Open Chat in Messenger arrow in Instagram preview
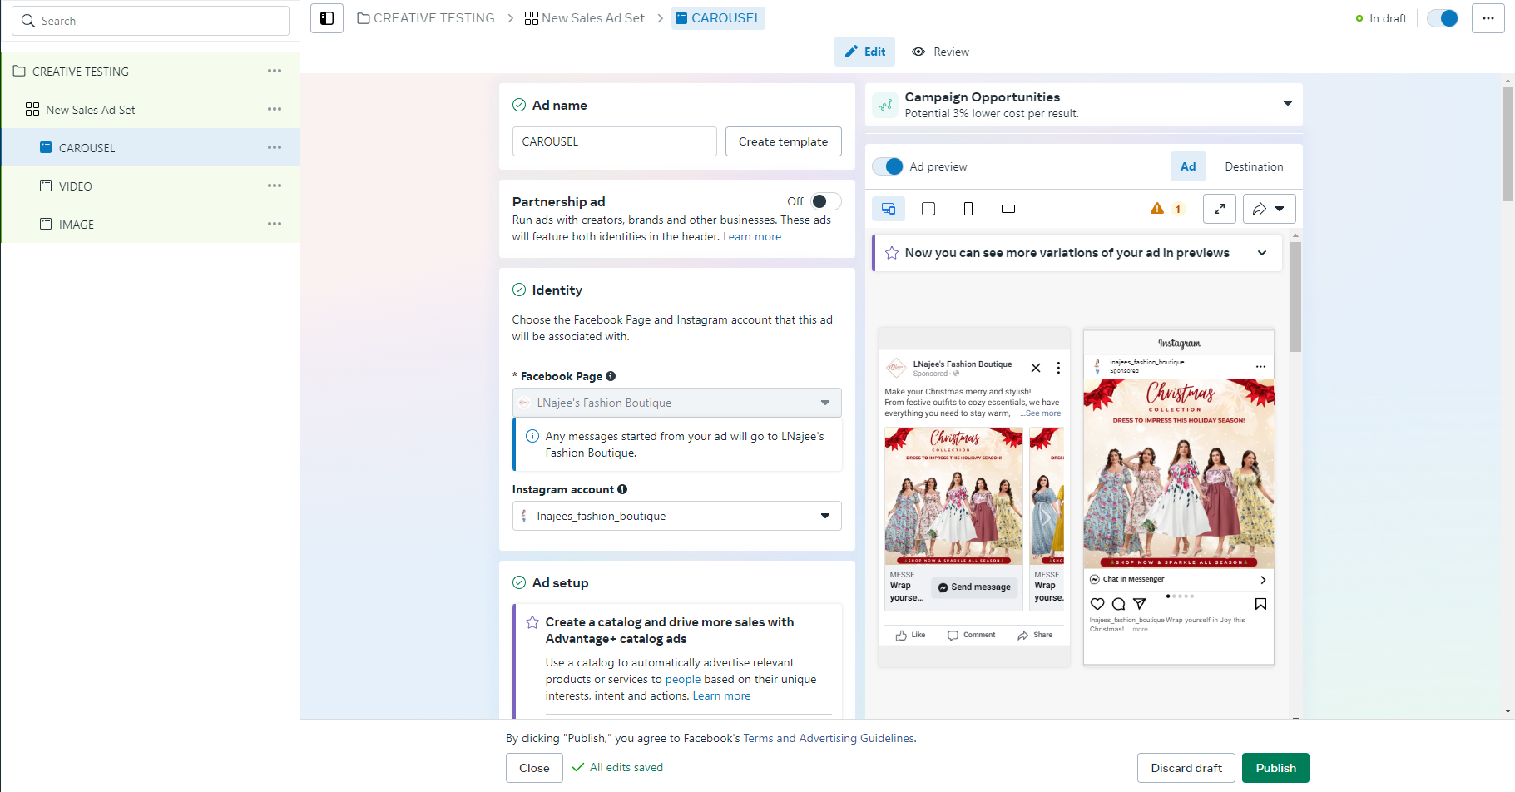This screenshot has height=792, width=1515. 1263,580
